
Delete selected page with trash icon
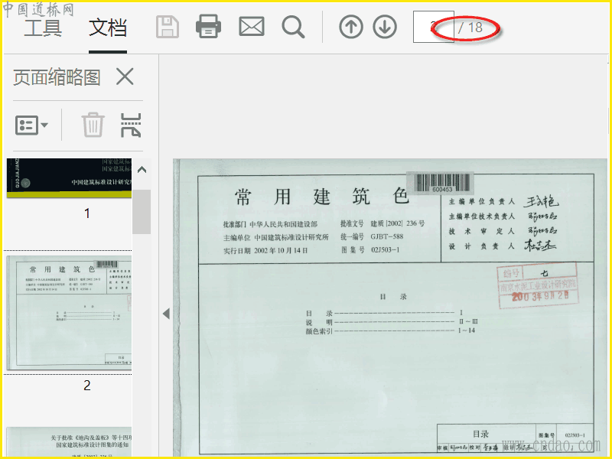[93, 125]
